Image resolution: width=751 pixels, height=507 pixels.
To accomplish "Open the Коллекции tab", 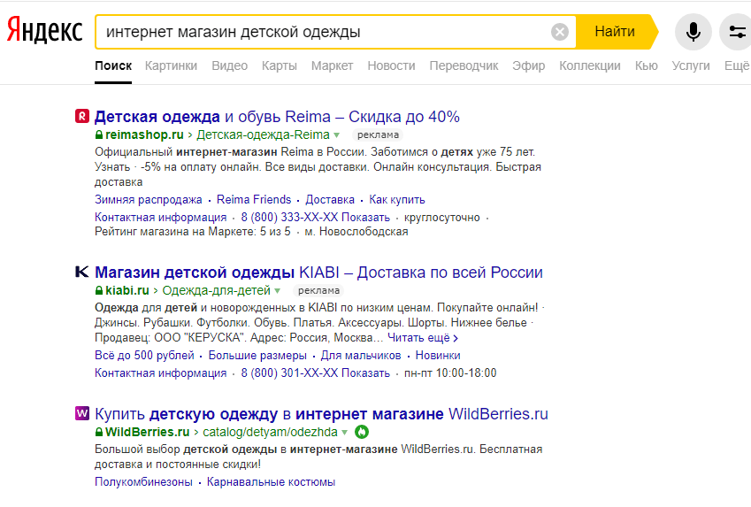I will tap(590, 65).
